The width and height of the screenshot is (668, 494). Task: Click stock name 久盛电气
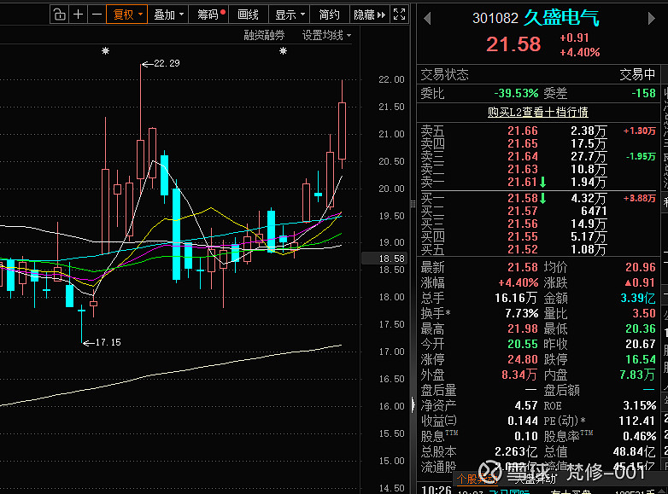(x=561, y=18)
